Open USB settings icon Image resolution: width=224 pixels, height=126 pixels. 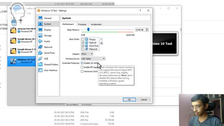tap(41, 58)
